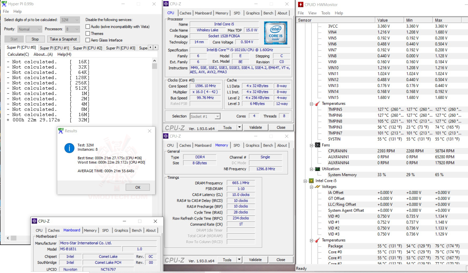The image size is (468, 273).
Task: Click the Fans section icon in HWMonitor
Action: [x=318, y=145]
